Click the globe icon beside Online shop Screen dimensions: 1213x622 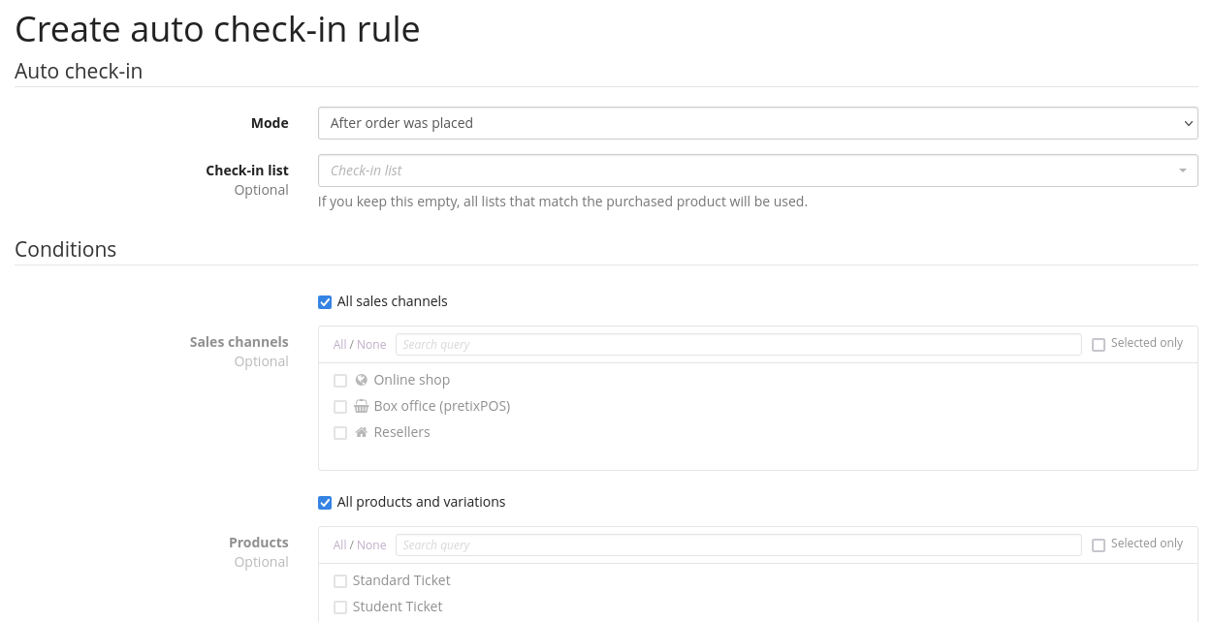tap(362, 380)
